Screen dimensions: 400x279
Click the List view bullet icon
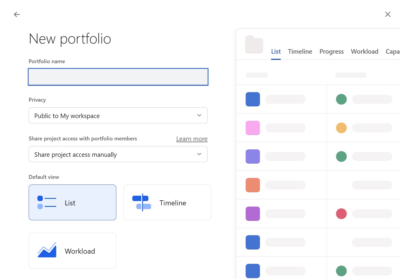(47, 202)
